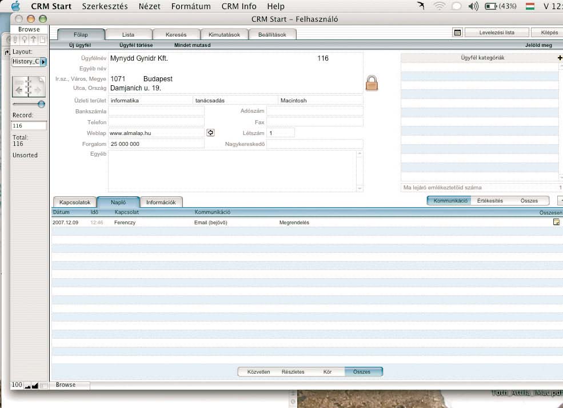The height and width of the screenshot is (408, 563).
Task: Click the padlock icon beside the address
Action: click(x=372, y=83)
